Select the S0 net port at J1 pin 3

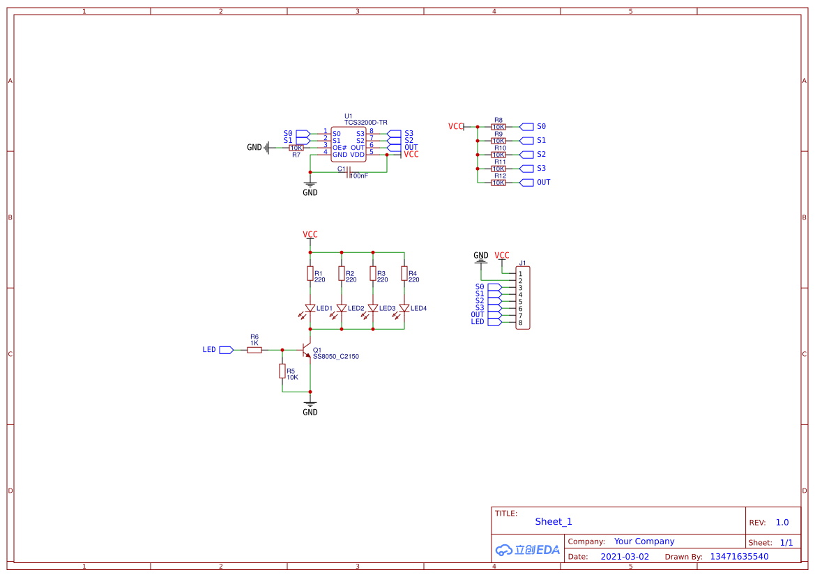495,288
